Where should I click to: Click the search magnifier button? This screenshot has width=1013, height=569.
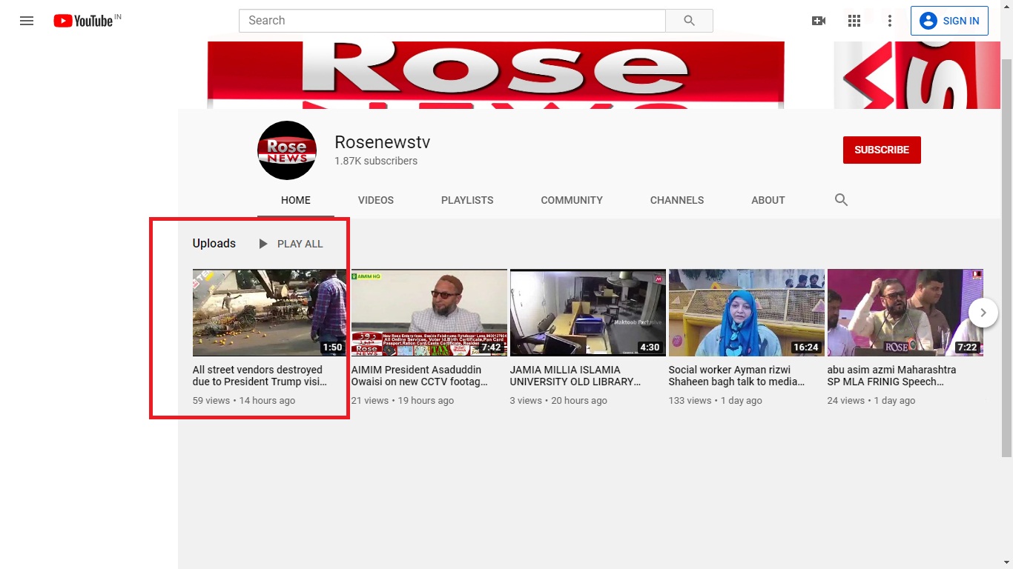coord(689,21)
